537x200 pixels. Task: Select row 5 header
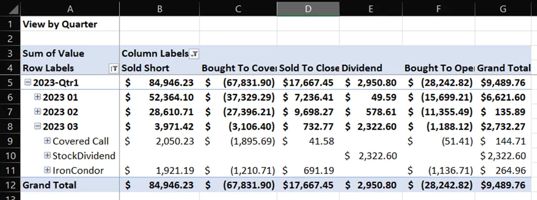(x=10, y=83)
